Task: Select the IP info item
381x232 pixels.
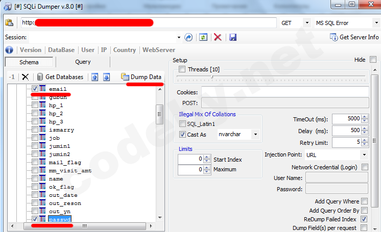Action: 104,50
